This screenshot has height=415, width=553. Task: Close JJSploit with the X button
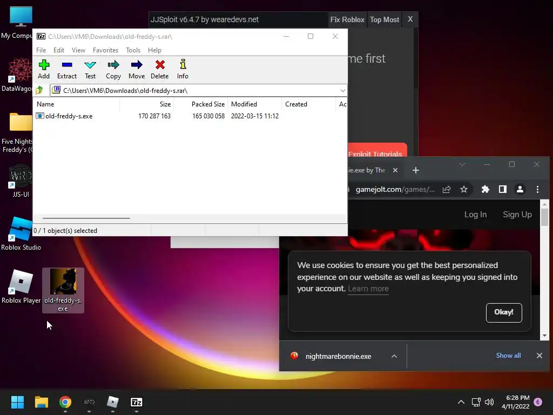click(x=410, y=19)
